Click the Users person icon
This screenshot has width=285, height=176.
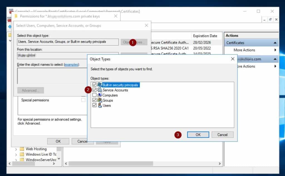[100, 105]
